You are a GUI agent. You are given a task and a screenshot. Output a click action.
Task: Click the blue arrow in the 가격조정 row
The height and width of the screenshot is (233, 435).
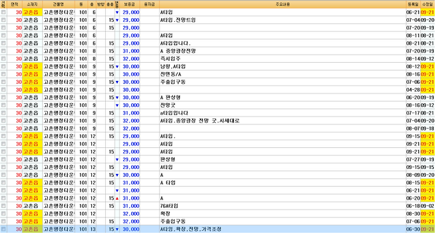117,229
